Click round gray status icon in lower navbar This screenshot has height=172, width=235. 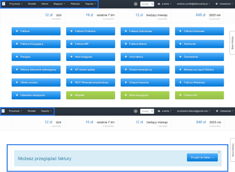135,111
